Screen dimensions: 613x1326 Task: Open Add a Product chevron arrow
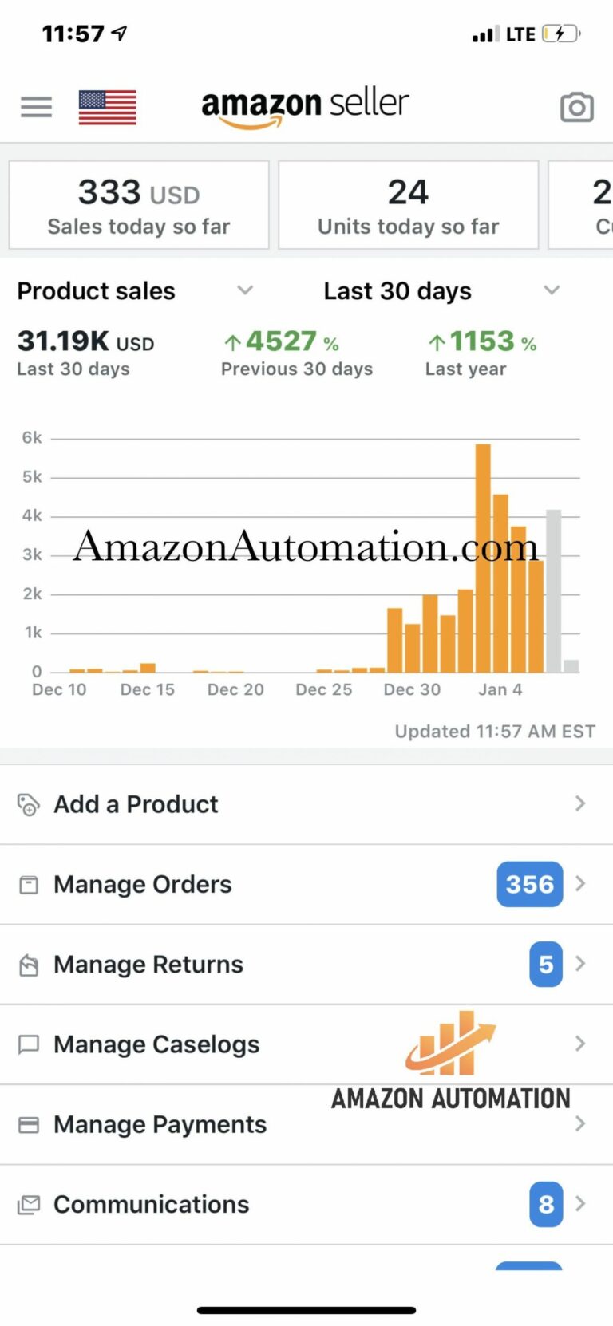pos(580,803)
